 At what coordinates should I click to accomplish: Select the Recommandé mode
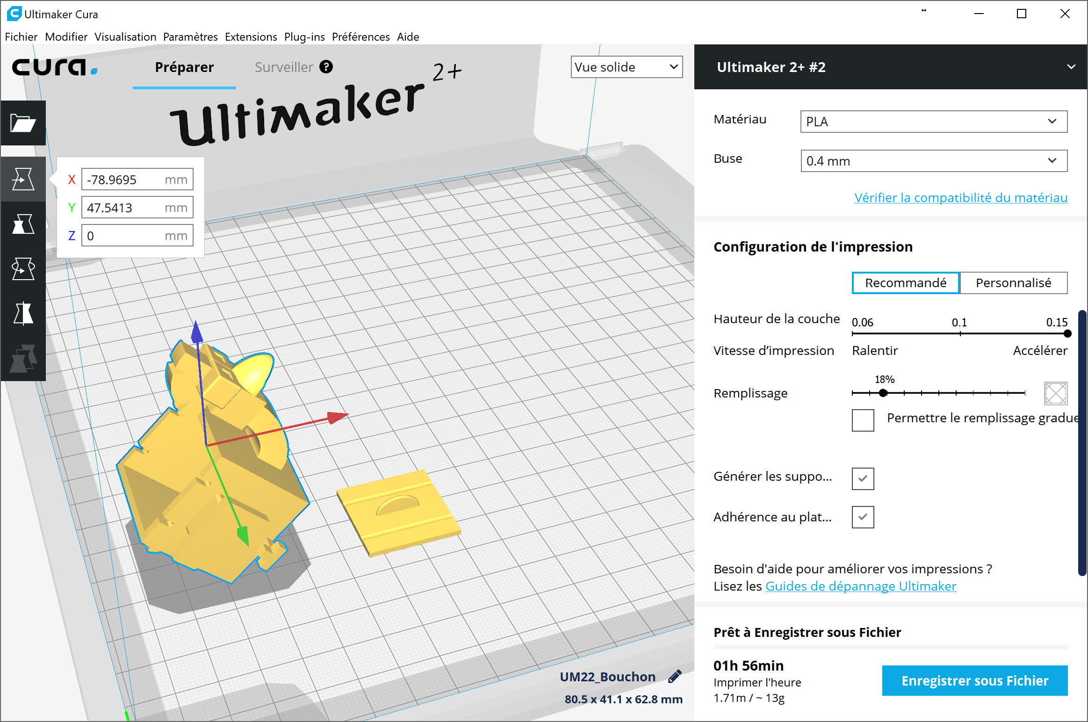click(906, 283)
